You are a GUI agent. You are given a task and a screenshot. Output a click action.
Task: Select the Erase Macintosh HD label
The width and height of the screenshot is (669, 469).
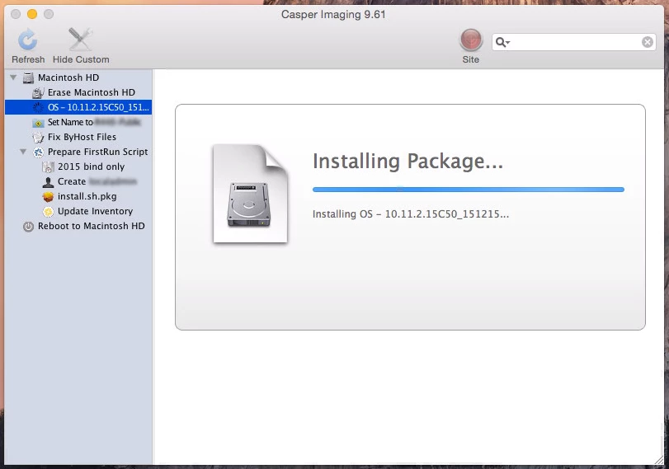pos(92,92)
